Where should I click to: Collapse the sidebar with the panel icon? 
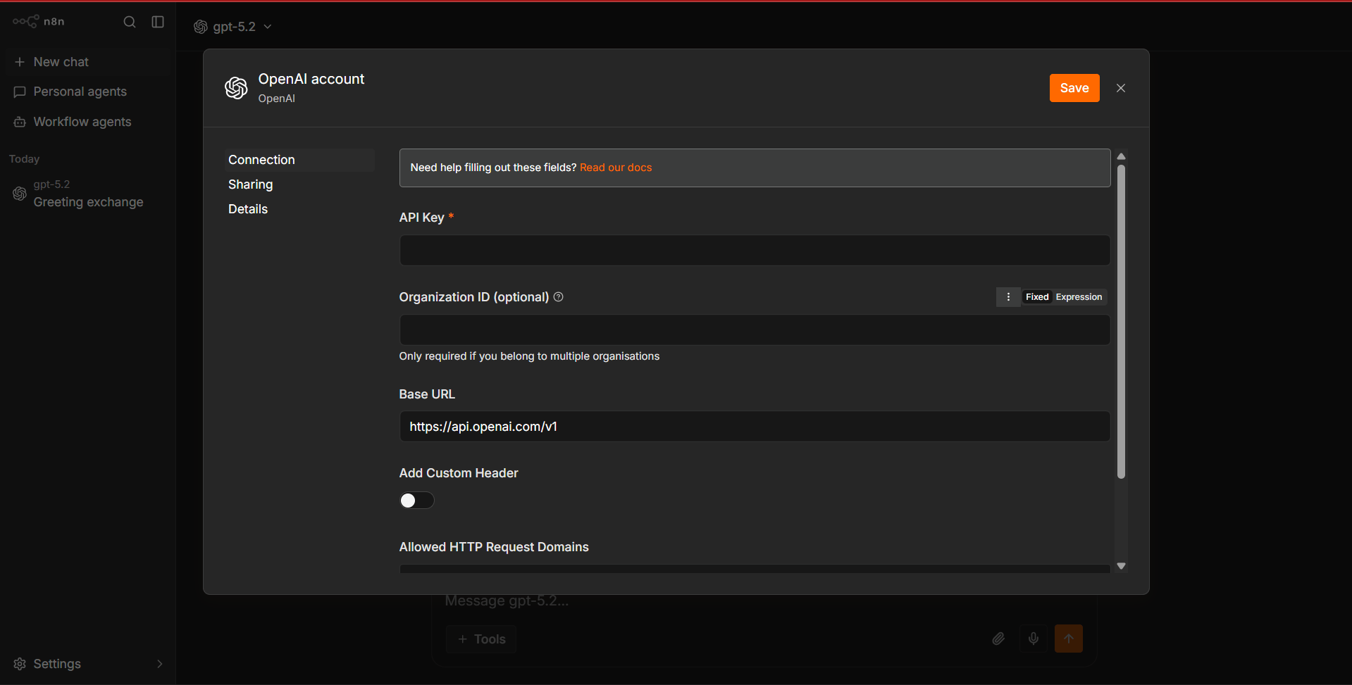[158, 22]
